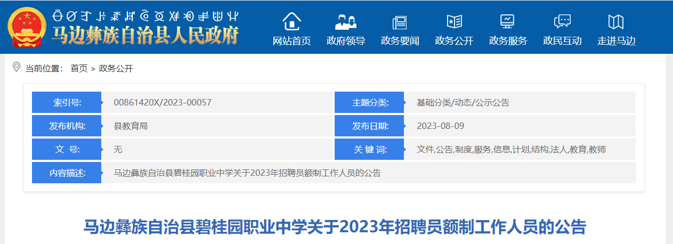Click the 内容描述 label
Viewport: 673px width, 244px height.
tap(67, 173)
